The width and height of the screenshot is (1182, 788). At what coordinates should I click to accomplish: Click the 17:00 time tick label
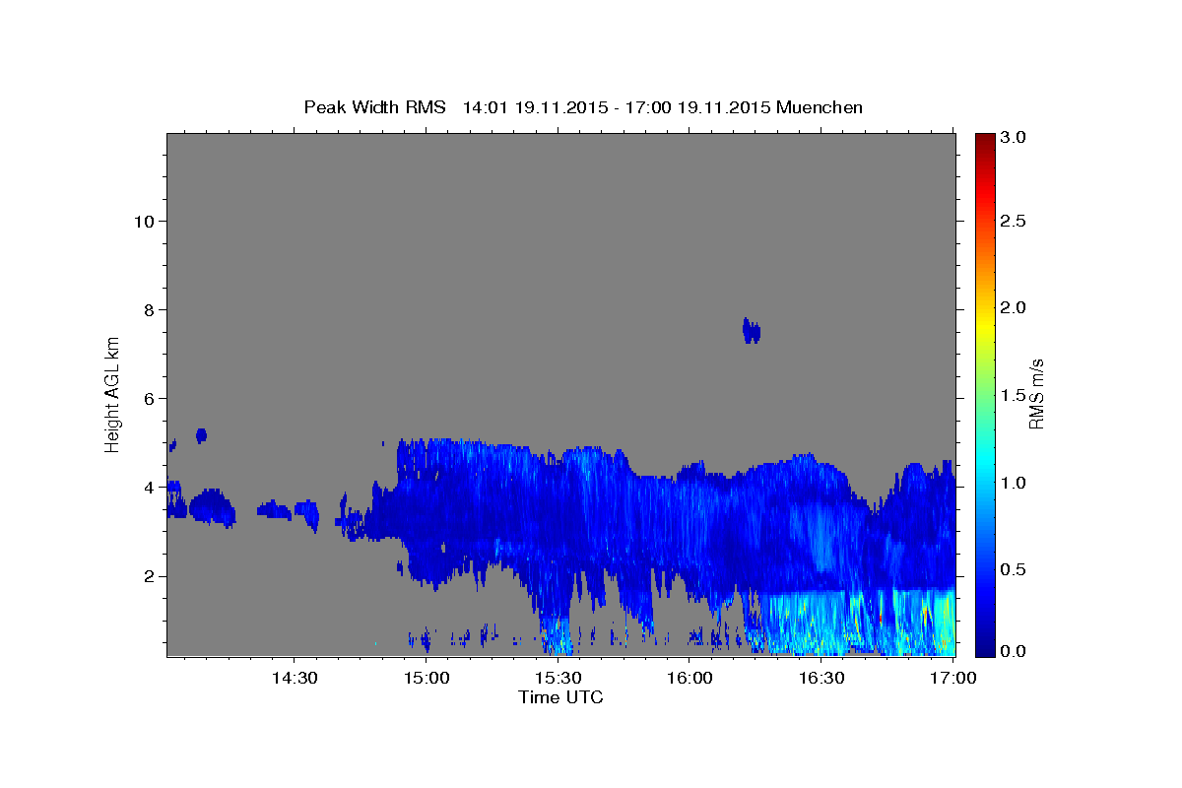953,679
